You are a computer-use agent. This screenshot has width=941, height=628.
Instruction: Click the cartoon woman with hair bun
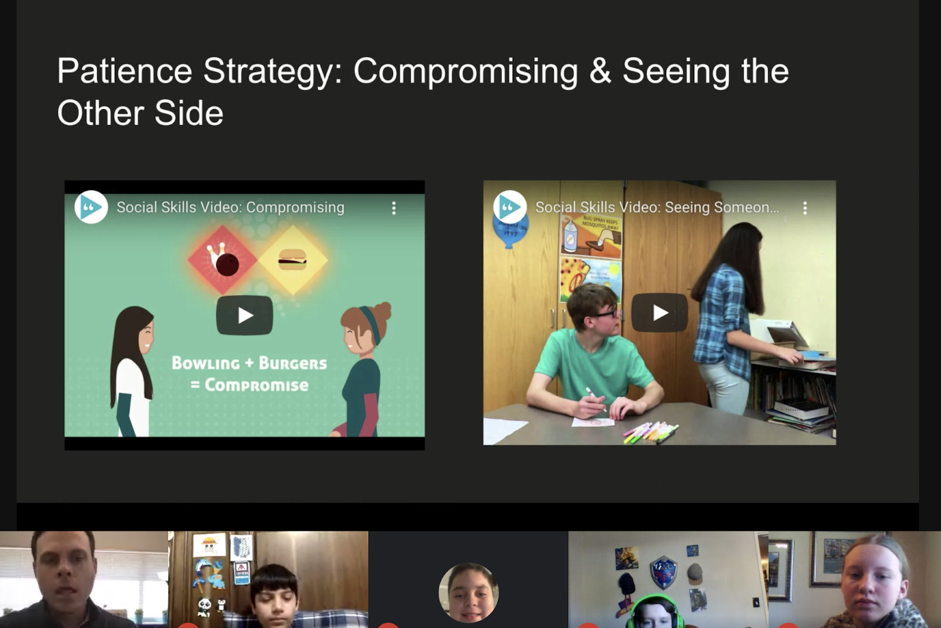[362, 369]
